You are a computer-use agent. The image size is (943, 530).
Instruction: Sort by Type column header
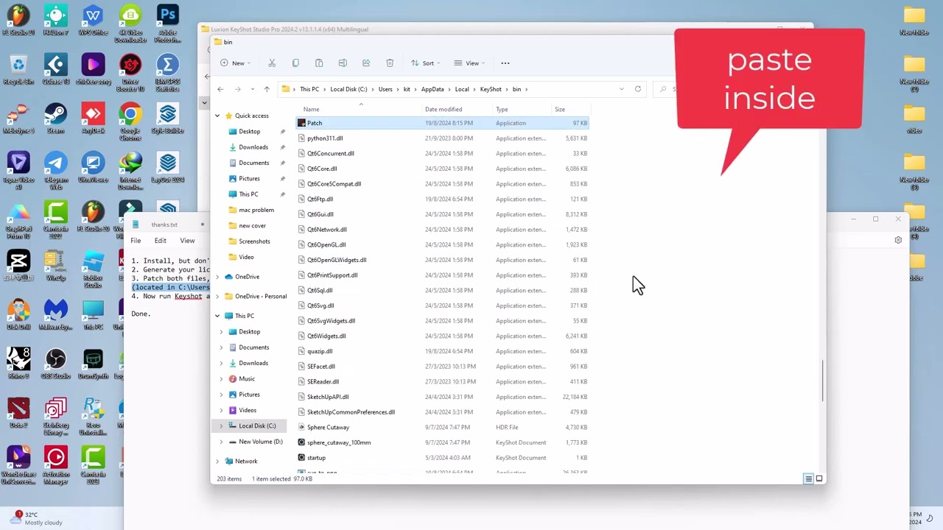[502, 110]
